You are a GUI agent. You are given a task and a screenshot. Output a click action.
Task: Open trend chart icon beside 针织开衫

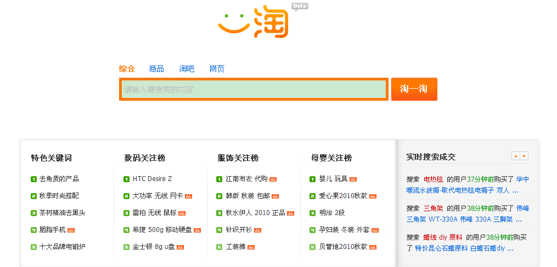[257, 230]
